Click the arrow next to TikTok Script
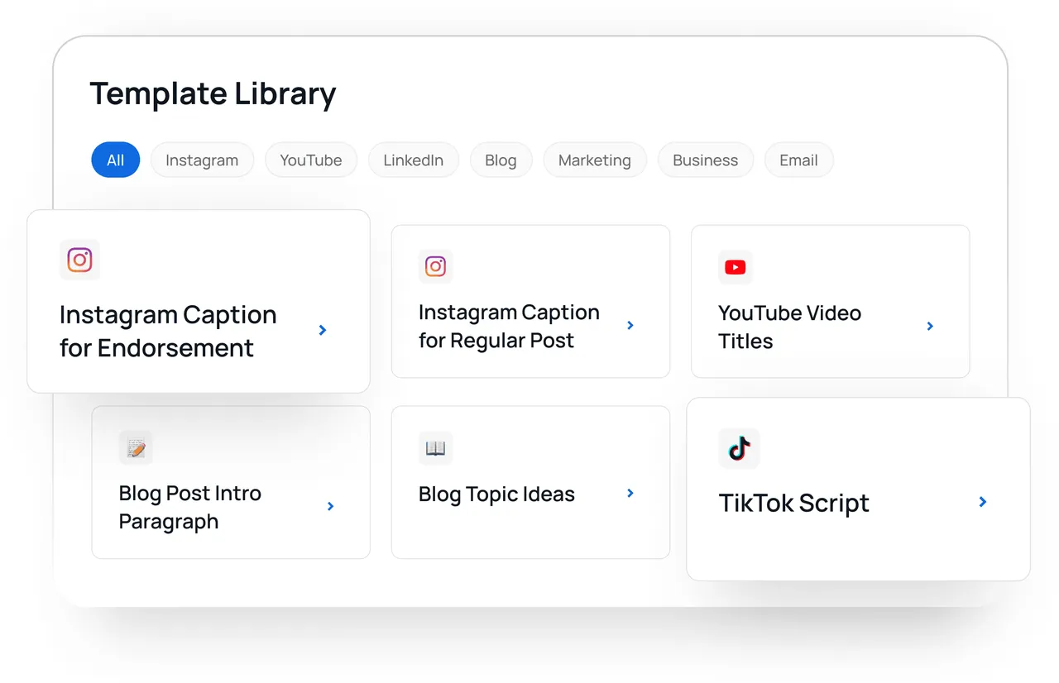 click(983, 501)
